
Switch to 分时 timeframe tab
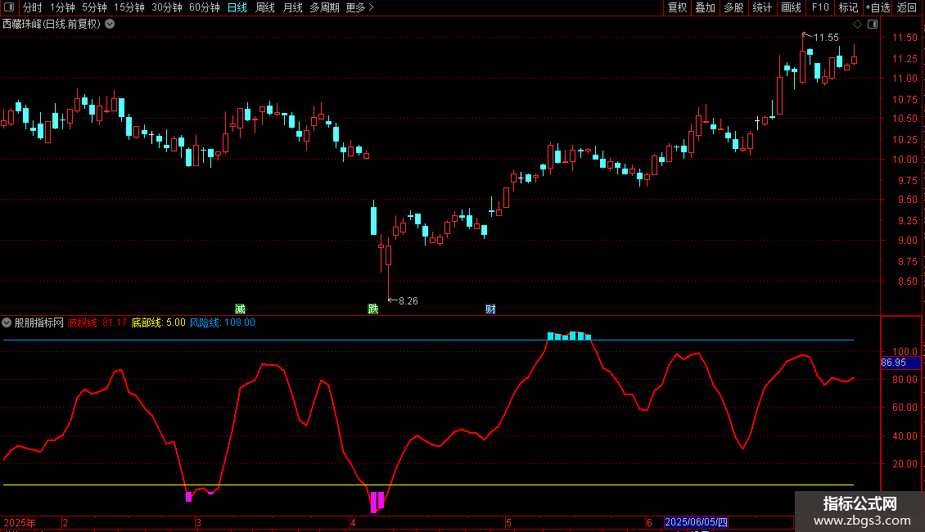coord(33,7)
